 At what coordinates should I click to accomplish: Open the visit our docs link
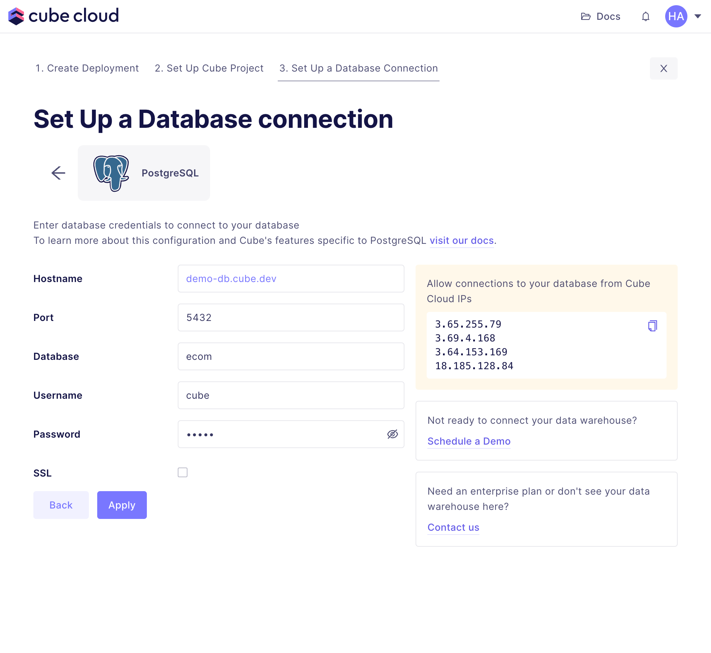point(461,241)
